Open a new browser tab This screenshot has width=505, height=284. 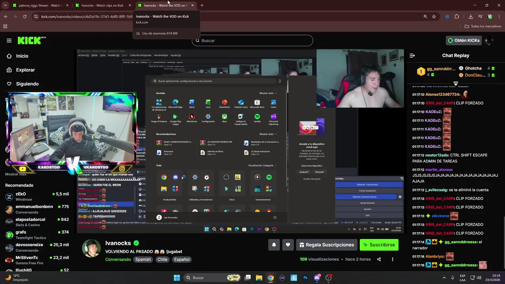(202, 6)
